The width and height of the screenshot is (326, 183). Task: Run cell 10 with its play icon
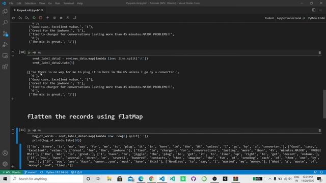coord(30,53)
